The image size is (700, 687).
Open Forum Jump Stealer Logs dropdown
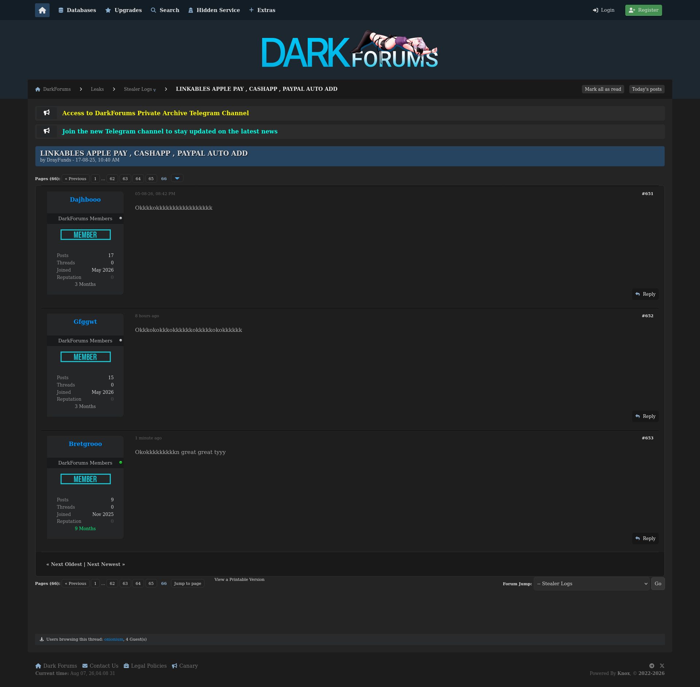(591, 584)
